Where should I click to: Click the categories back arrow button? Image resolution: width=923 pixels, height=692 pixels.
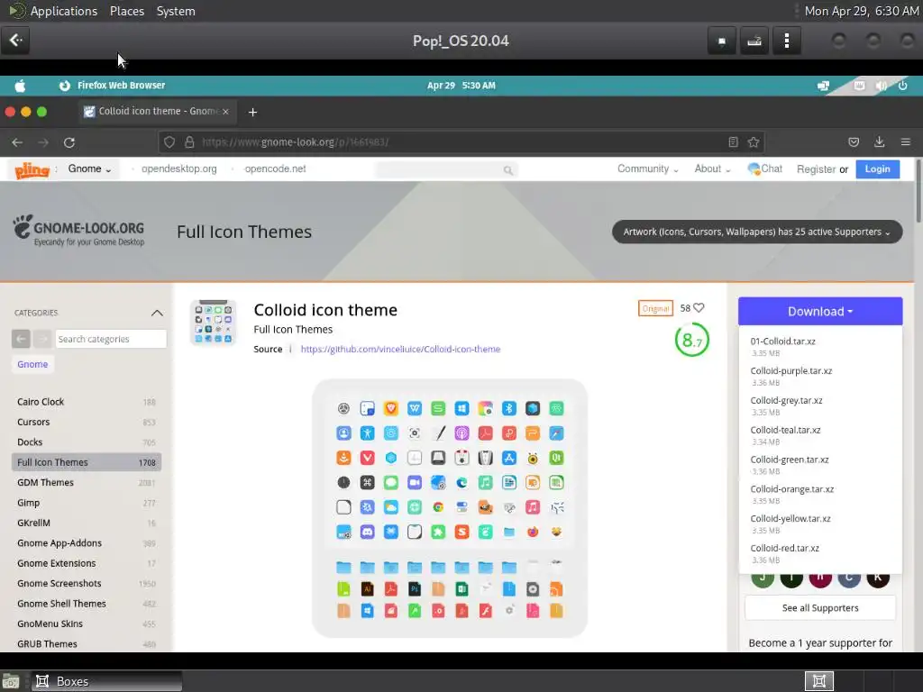(x=21, y=339)
